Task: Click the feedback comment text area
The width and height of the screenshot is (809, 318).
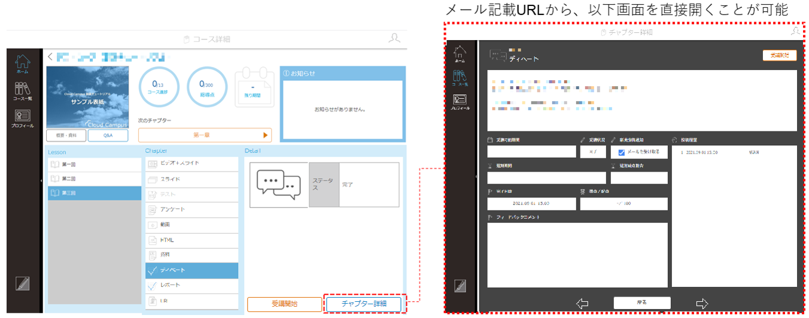Action: (x=577, y=255)
